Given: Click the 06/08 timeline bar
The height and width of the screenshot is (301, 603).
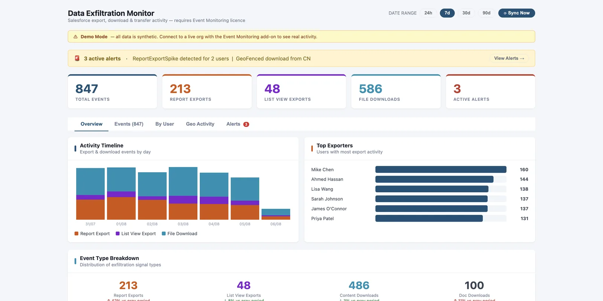Looking at the screenshot, I should 276,214.
